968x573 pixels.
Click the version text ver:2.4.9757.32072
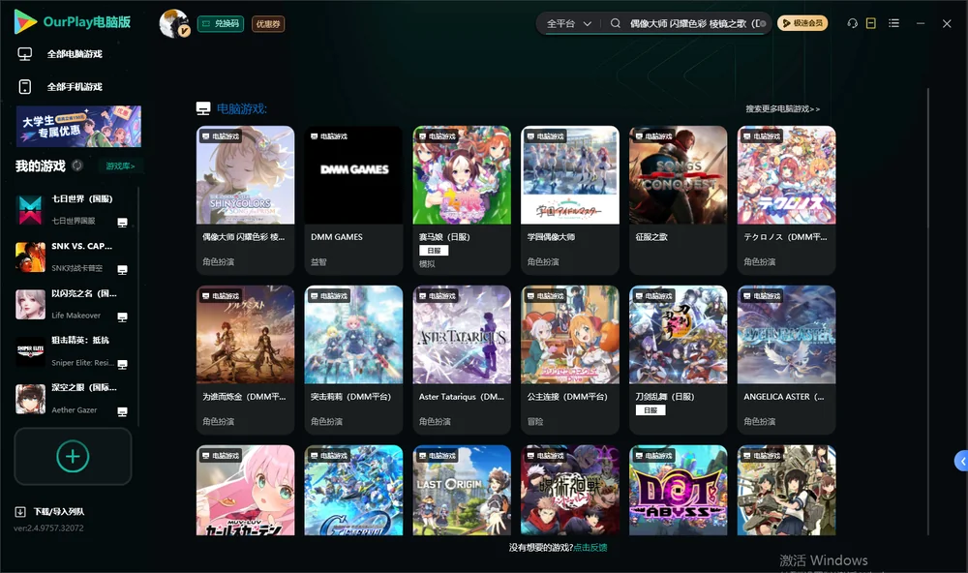pos(48,528)
